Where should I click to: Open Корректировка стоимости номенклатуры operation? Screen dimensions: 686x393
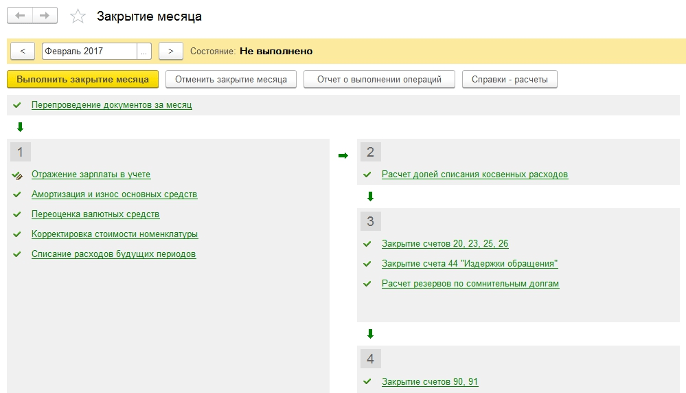click(x=115, y=234)
